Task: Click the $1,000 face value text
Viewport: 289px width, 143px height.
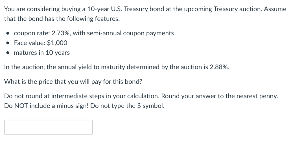Action: click(x=57, y=43)
